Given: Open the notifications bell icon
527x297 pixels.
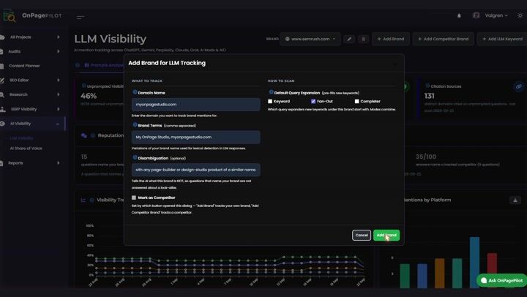Looking at the screenshot, I should tap(459, 15).
